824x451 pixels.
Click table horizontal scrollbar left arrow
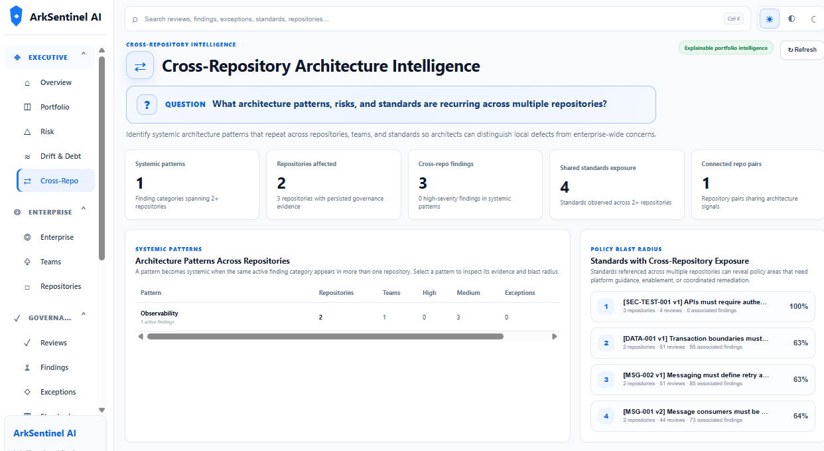click(x=140, y=337)
